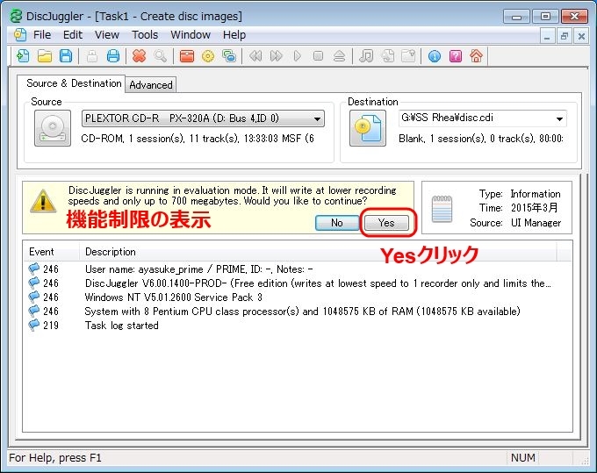Image resolution: width=597 pixels, height=473 pixels.
Task: Select the 'User name: ayasuke_prime' log row
Action: click(298, 269)
